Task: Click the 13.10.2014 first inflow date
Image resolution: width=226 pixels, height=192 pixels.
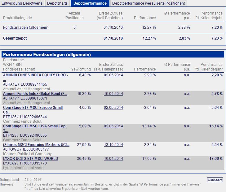Action: coord(113,145)
